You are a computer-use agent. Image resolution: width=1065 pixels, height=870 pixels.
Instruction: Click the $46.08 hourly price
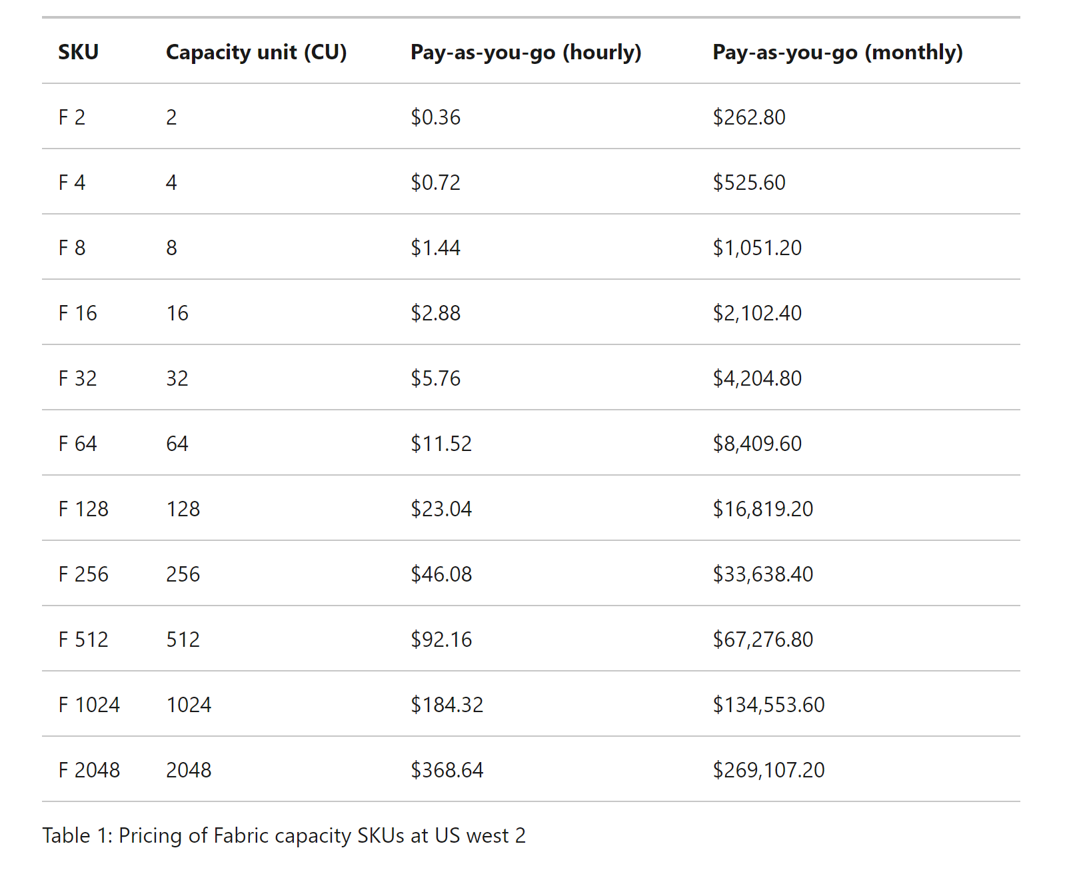(x=441, y=574)
